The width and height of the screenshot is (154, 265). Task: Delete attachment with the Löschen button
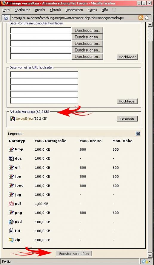(127, 119)
